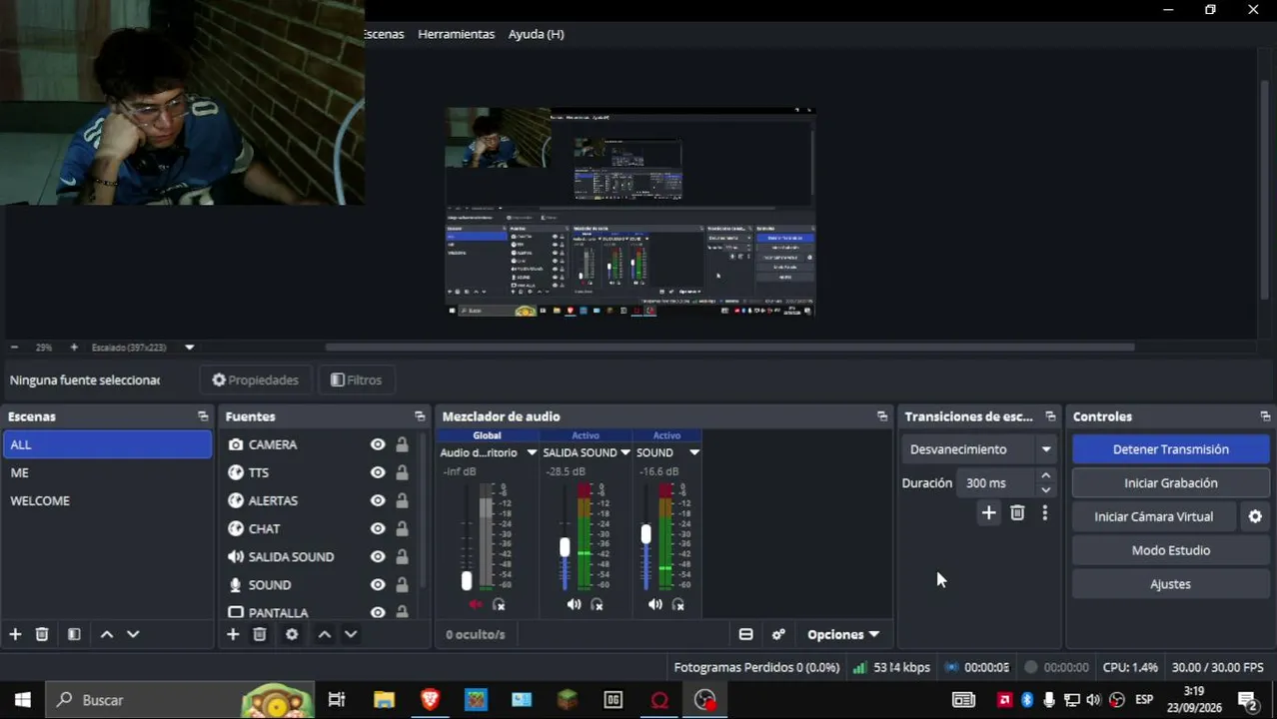
Task: Adjust the SOUND channel volume fader
Action: (645, 535)
